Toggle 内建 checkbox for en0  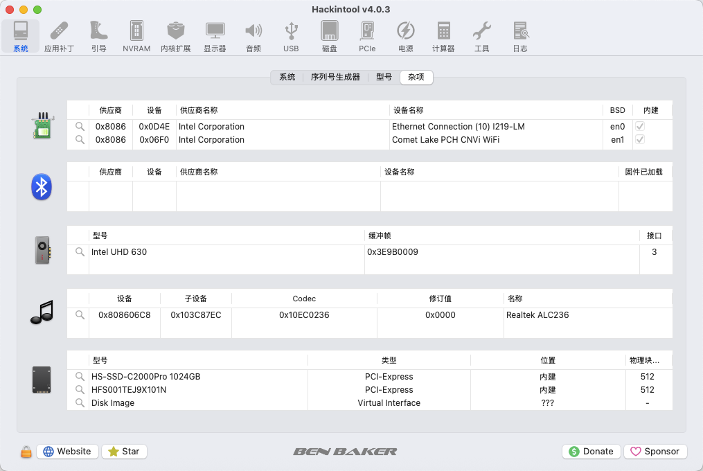click(640, 127)
